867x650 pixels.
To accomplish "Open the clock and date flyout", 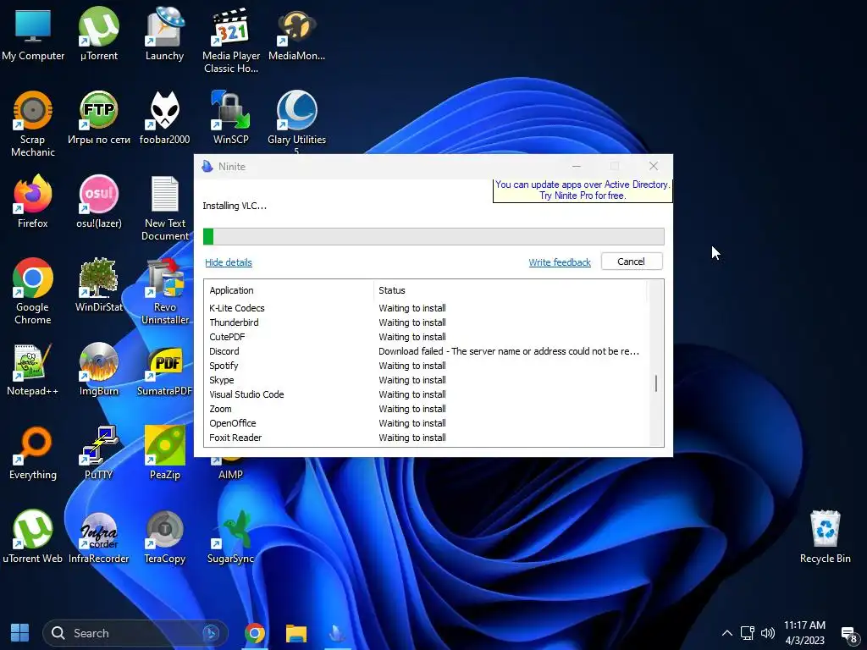I will (804, 633).
